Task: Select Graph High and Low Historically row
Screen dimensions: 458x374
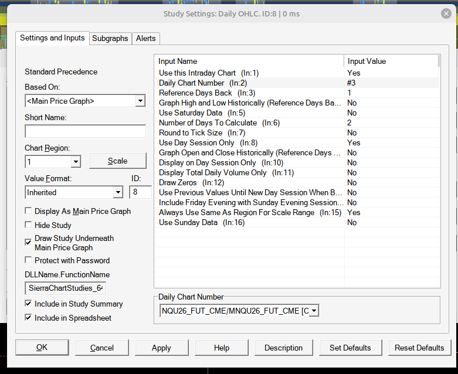Action: click(x=297, y=103)
